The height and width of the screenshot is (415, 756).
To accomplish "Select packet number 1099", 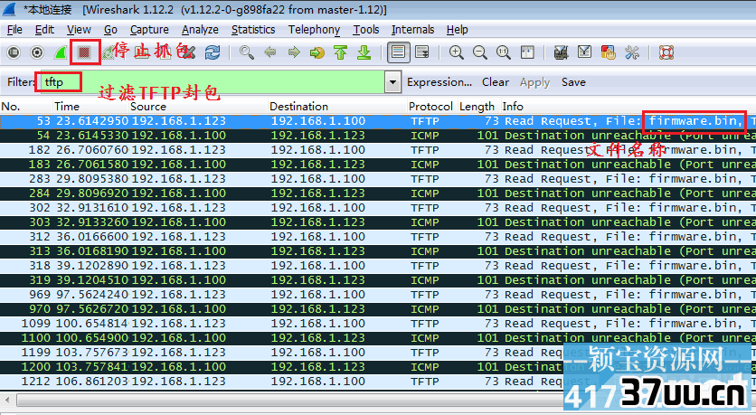I will (378, 324).
